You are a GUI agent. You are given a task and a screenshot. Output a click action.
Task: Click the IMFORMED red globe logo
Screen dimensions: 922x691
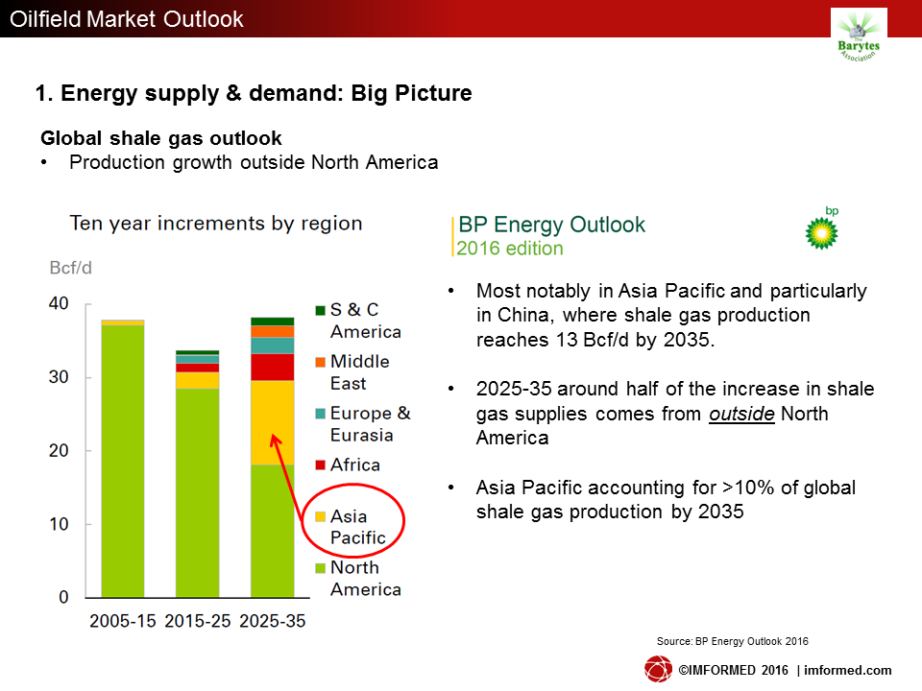pos(658,669)
